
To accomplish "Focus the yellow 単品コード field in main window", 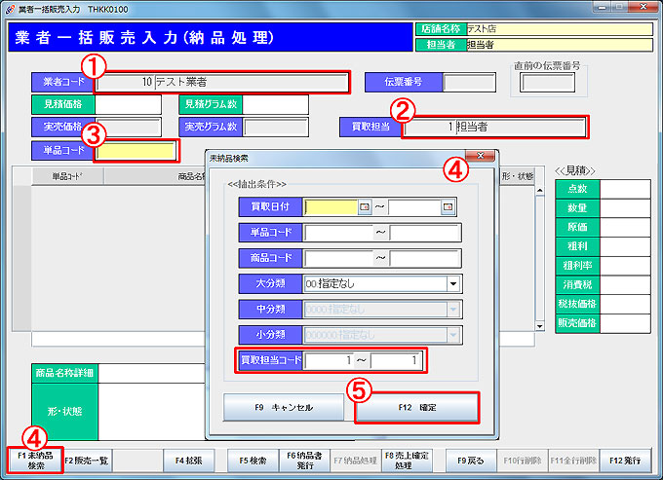I will click(136, 151).
